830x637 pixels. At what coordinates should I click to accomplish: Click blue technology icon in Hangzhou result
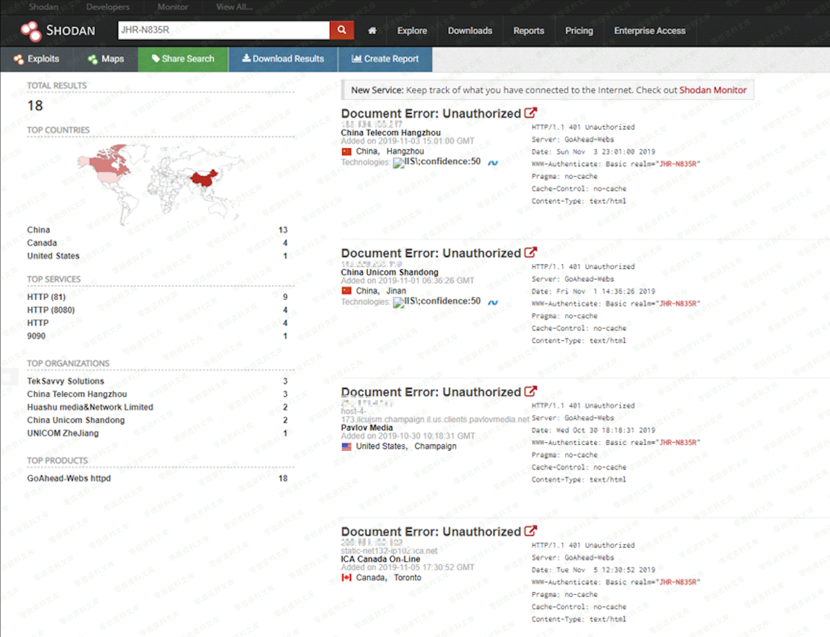(493, 163)
